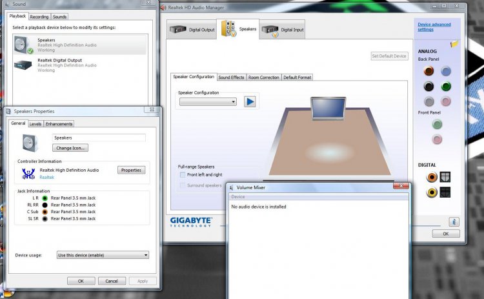Open the Levels tab in Speakers Properties
Image resolution: width=484 pixels, height=299 pixels.
click(35, 124)
